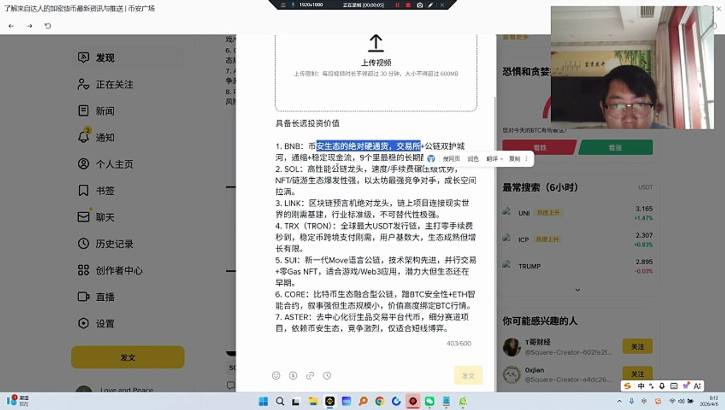The image size is (725, 410).
Task: Click the 直播 live video icon
Action: tap(84, 297)
